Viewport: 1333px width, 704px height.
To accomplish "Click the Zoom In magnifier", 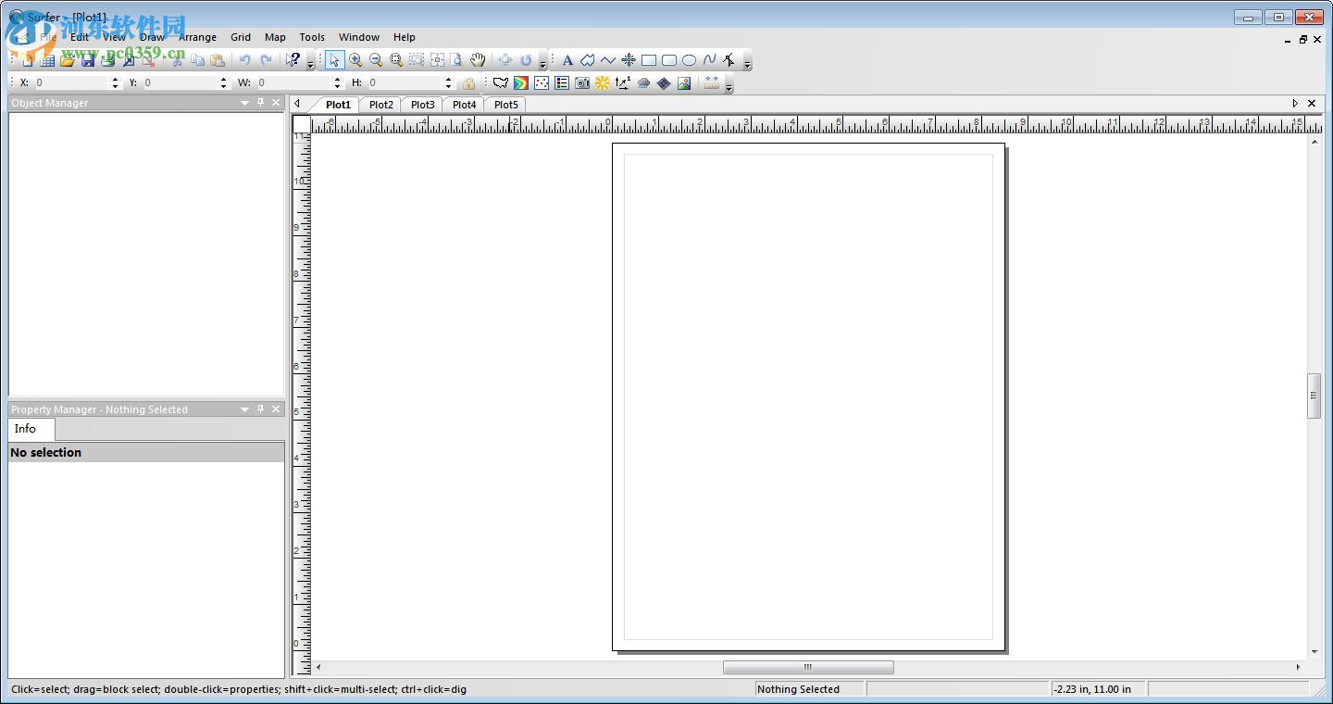I will click(355, 60).
